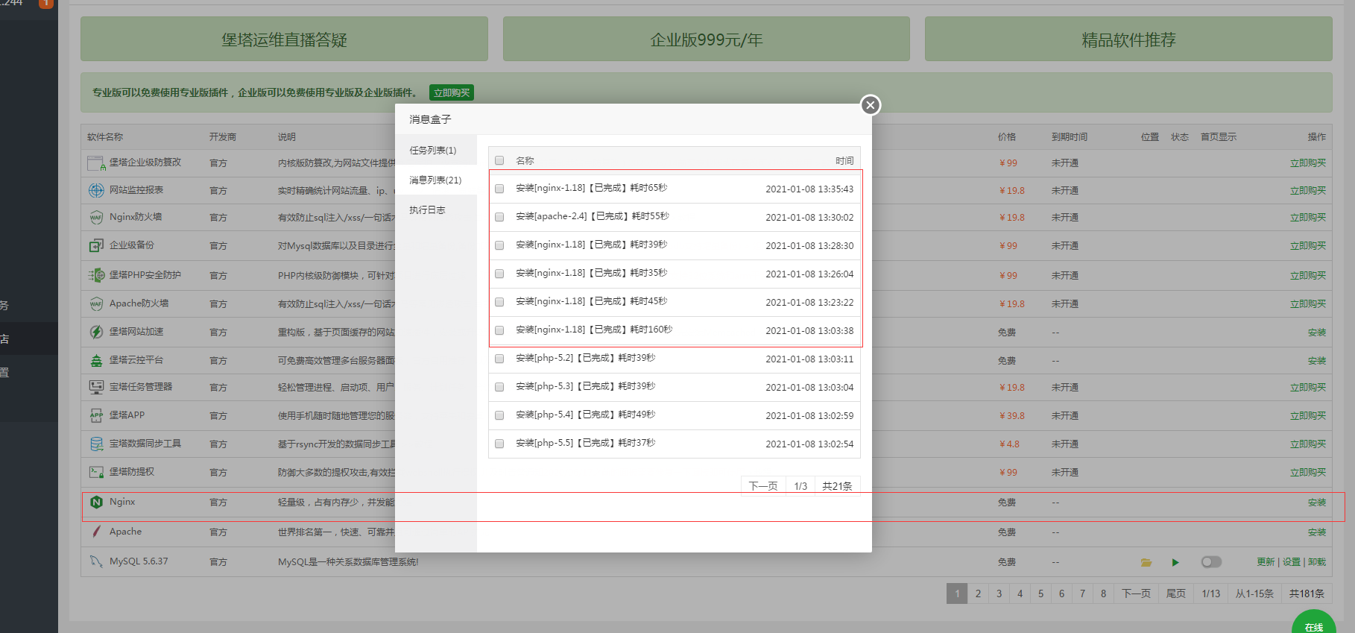Click the 堡塔防提权 icon
This screenshot has width=1355, height=633.
pos(96,472)
